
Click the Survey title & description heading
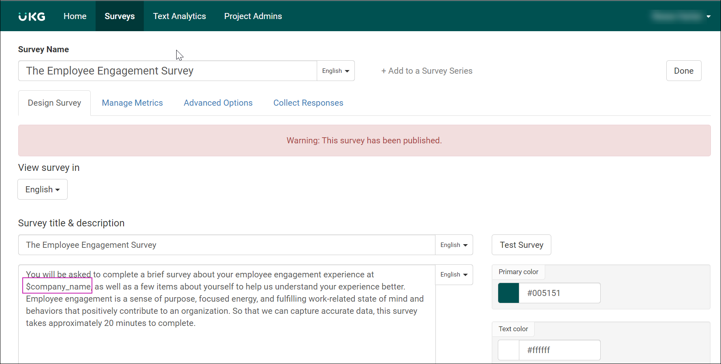coord(71,223)
